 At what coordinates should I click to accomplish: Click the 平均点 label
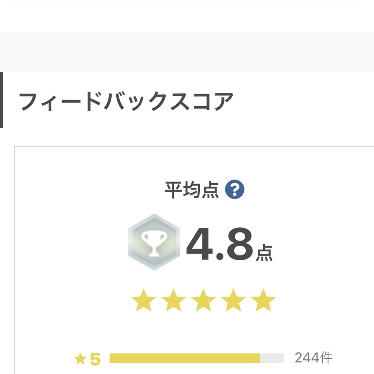click(x=191, y=191)
